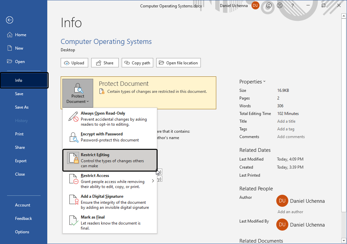Click the Help question mark icon
347x244 pixels.
(293, 6)
